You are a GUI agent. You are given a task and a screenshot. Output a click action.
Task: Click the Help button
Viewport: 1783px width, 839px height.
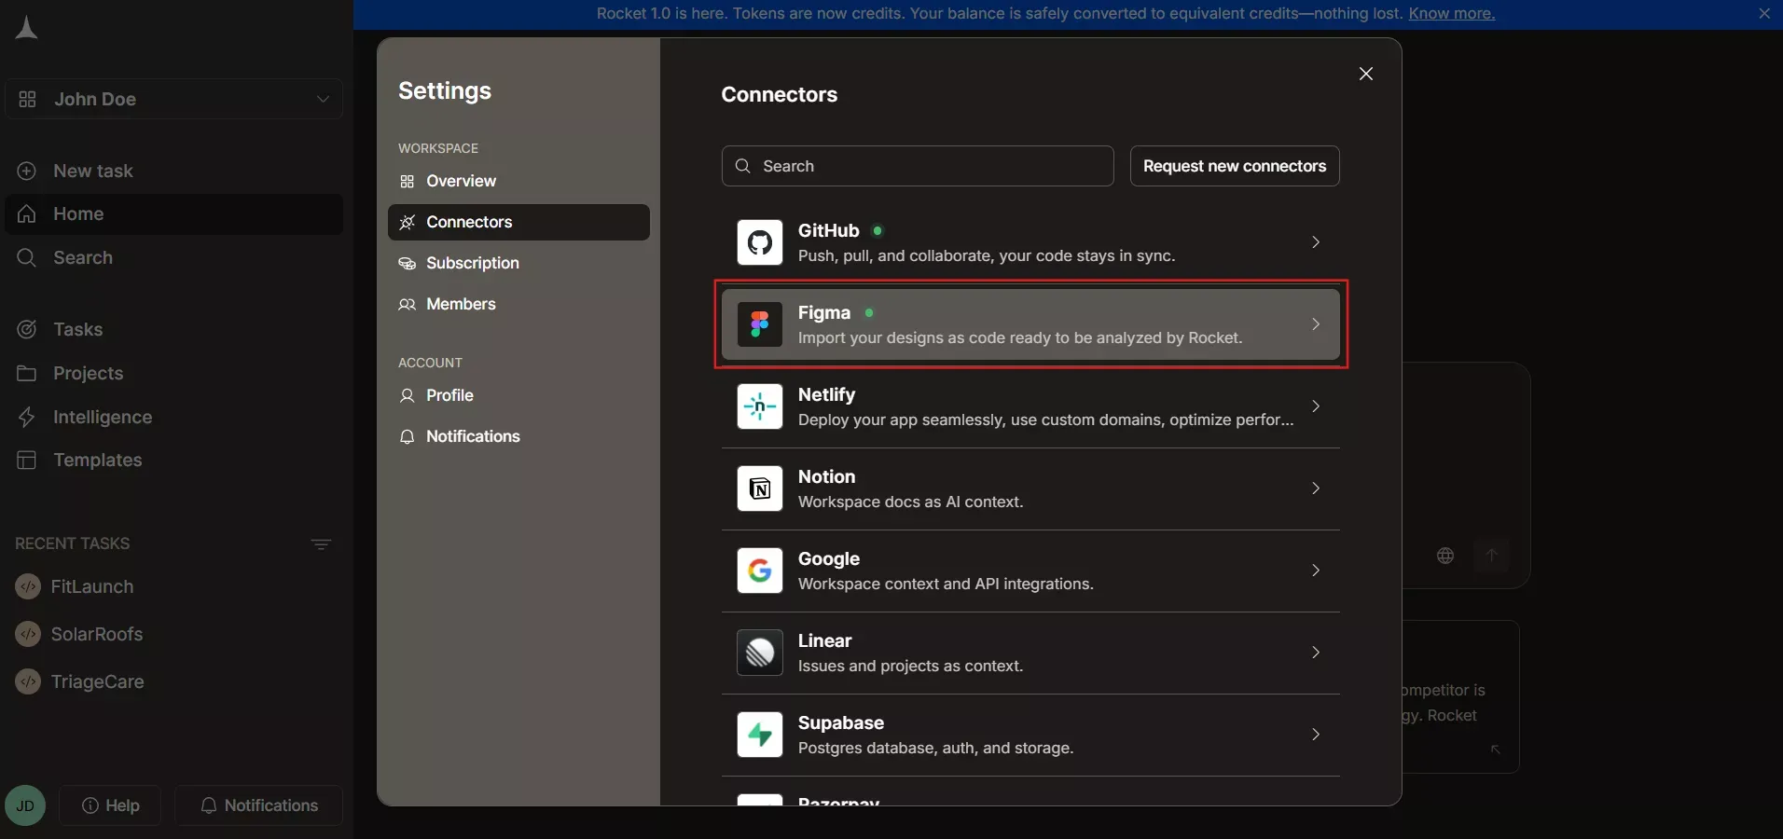click(110, 805)
